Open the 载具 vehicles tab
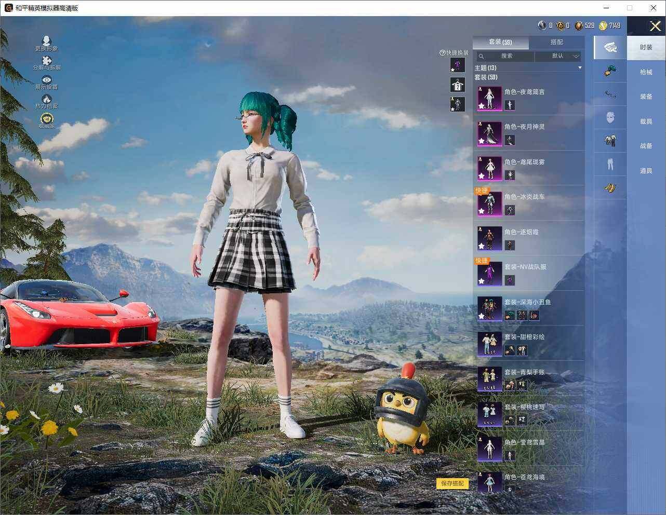 click(646, 121)
